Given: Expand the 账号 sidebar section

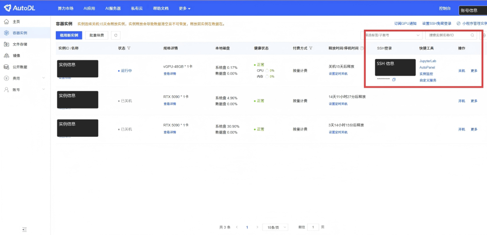Looking at the screenshot, I should (25, 90).
